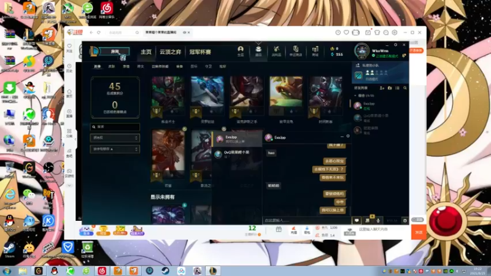Select the third champion thumbnail, dark red
The height and width of the screenshot is (276, 491).
[247, 97]
